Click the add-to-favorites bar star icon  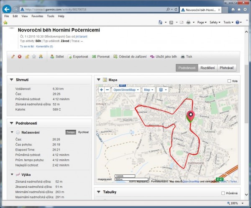5,23
